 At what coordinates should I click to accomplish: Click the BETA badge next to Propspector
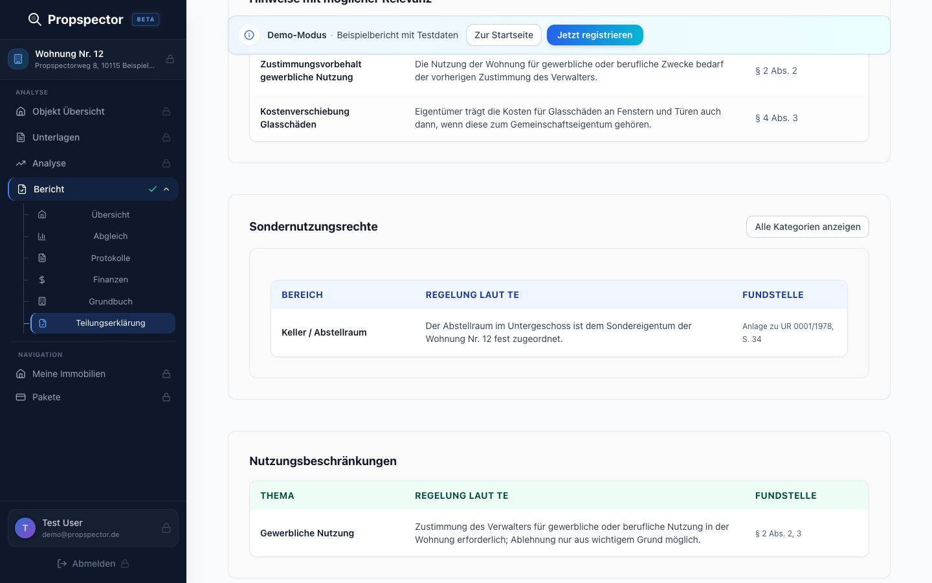(x=146, y=19)
